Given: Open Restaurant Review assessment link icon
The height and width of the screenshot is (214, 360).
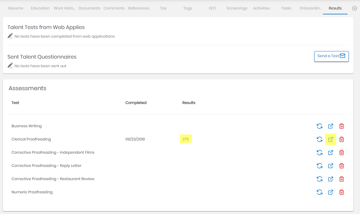Looking at the screenshot, I should [331, 179].
